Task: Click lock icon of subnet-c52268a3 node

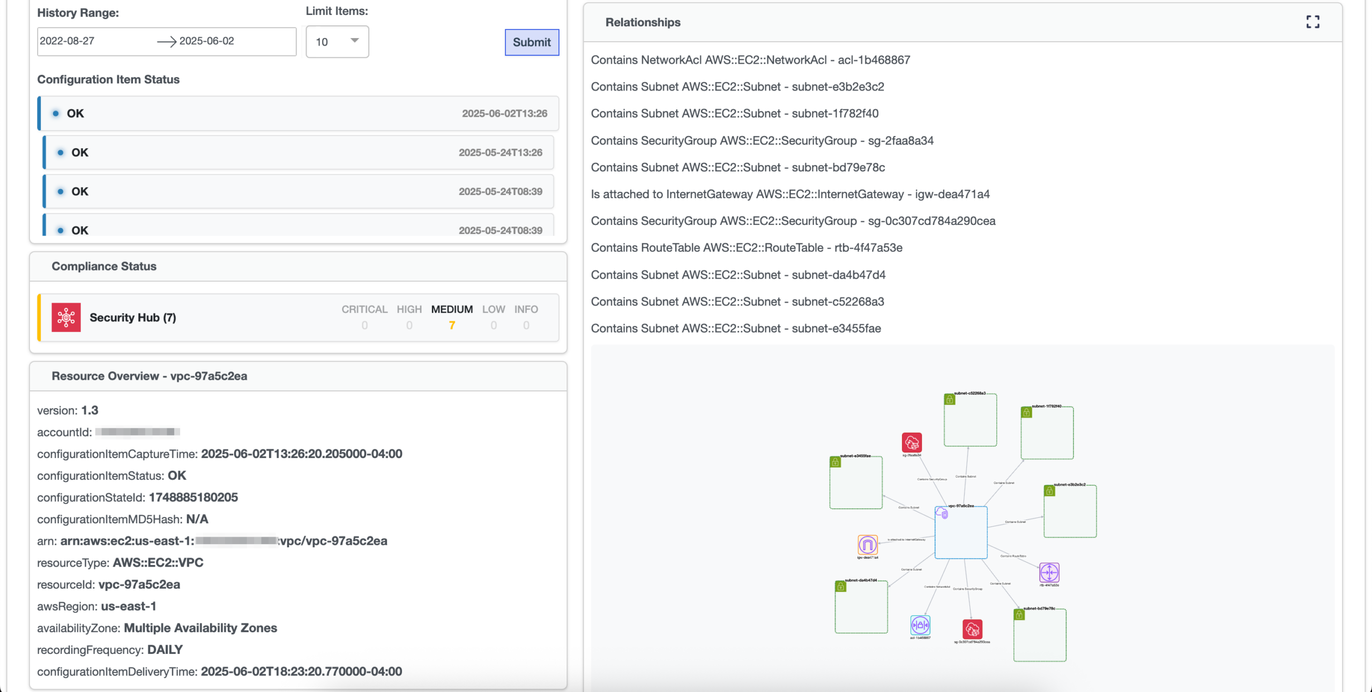Action: 950,399
